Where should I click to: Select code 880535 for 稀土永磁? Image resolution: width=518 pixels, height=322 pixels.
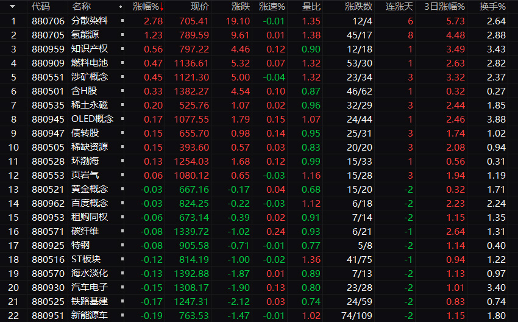(x=48, y=105)
